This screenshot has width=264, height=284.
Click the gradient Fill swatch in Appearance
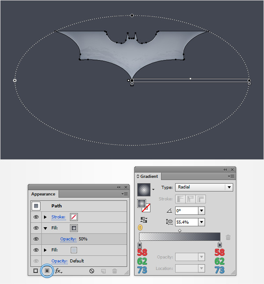click(x=74, y=228)
